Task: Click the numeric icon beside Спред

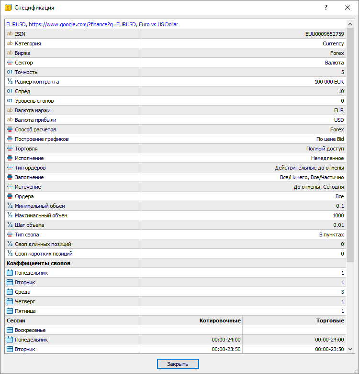Action: (10, 91)
